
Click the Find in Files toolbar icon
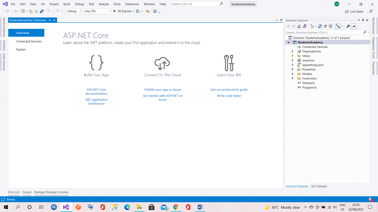tap(148, 11)
